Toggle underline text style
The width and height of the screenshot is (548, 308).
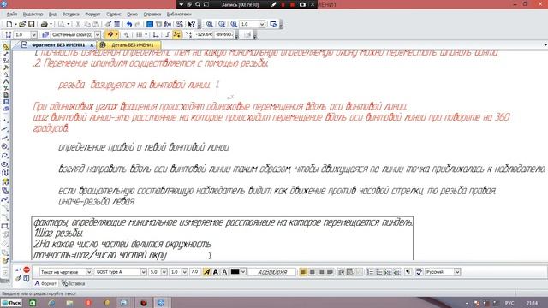pos(224,272)
